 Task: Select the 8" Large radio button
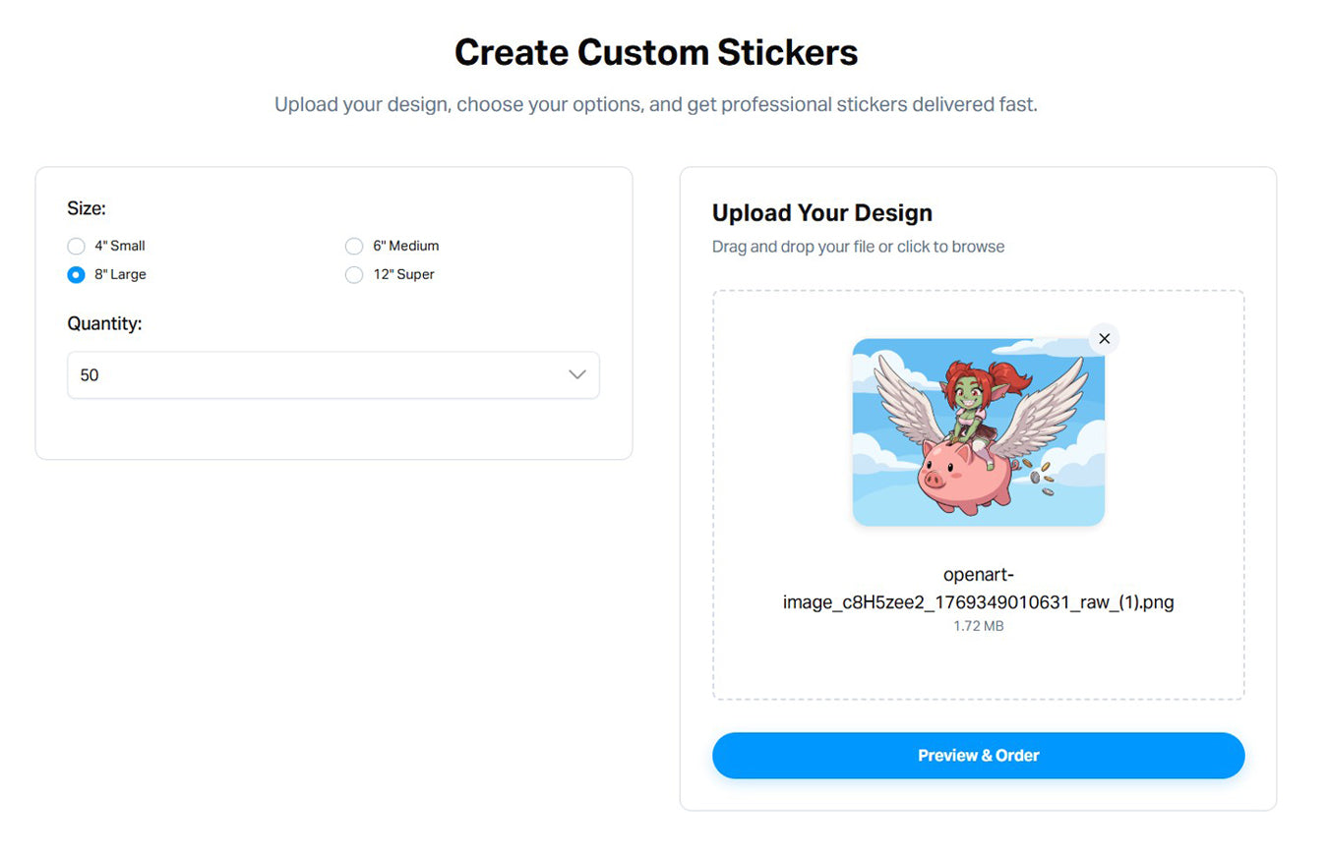click(77, 275)
